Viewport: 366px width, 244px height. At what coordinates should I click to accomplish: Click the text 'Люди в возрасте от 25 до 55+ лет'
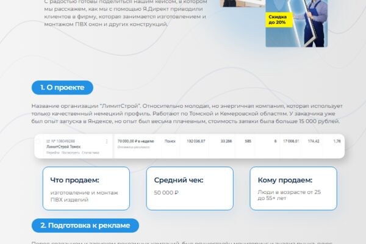pos(289,195)
